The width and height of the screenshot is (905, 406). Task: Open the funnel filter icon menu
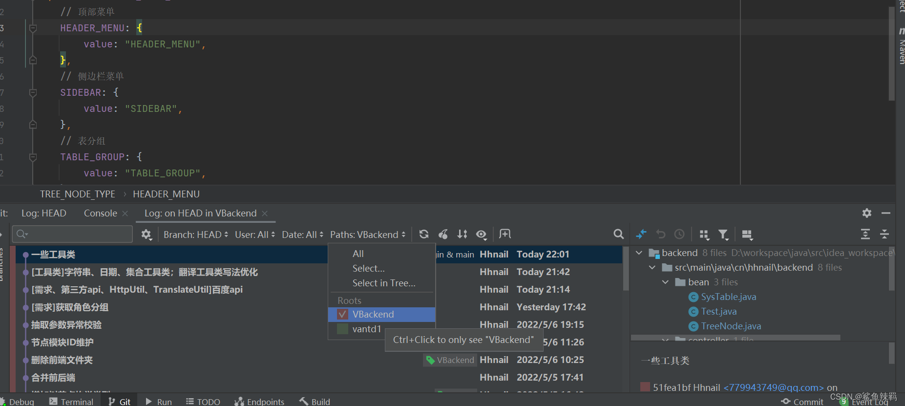(723, 235)
